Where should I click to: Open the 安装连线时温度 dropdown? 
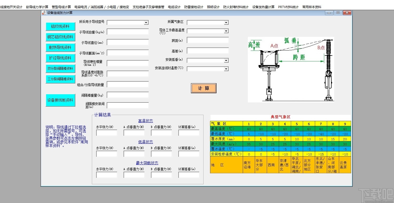[226, 69]
